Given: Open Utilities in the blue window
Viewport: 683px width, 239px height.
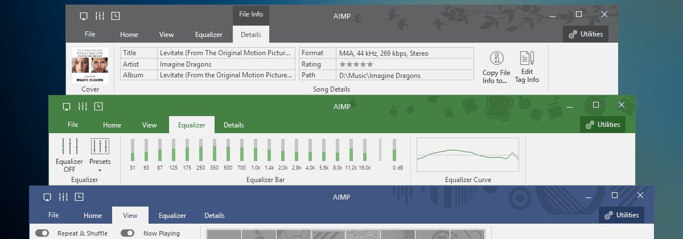Looking at the screenshot, I should 621,215.
